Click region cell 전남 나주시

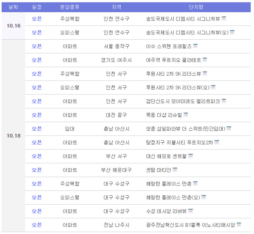116,225
